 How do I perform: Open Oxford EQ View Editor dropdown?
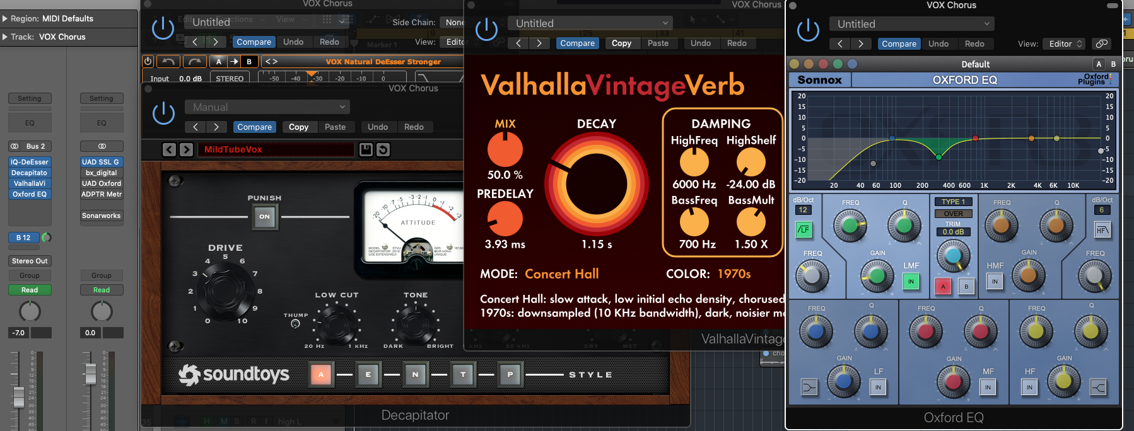coord(1065,43)
